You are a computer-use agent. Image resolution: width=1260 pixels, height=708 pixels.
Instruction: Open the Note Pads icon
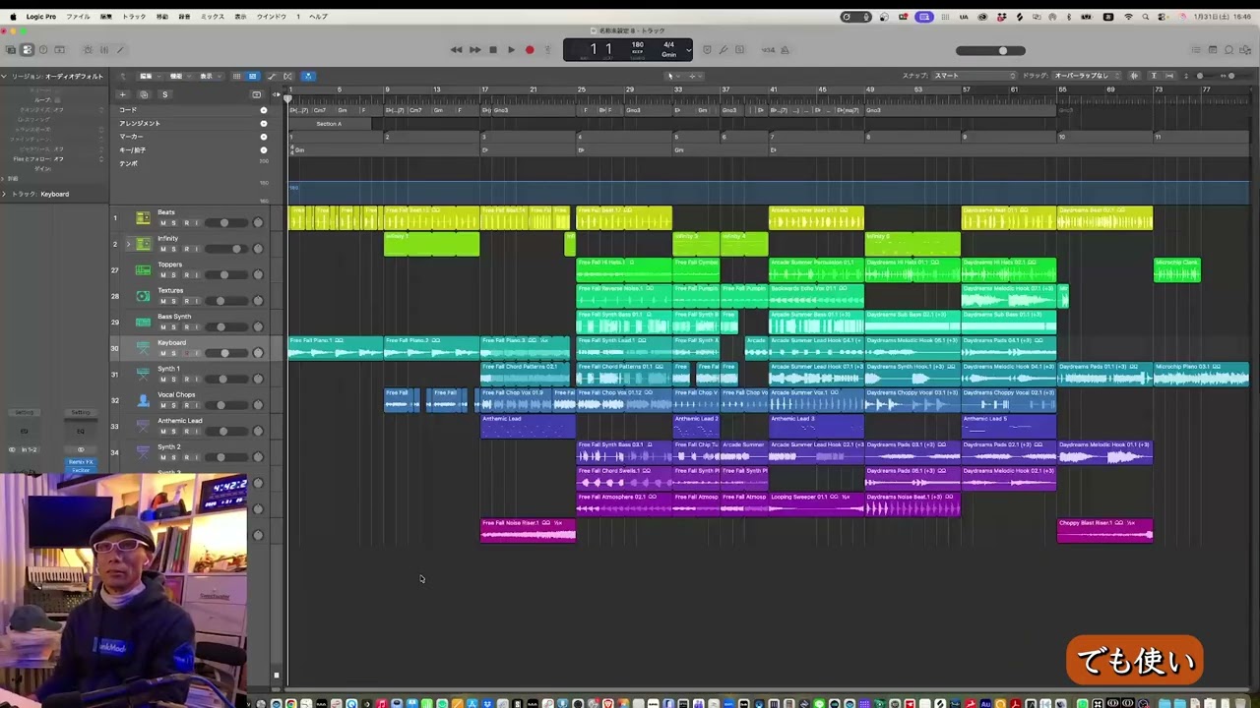click(1213, 50)
